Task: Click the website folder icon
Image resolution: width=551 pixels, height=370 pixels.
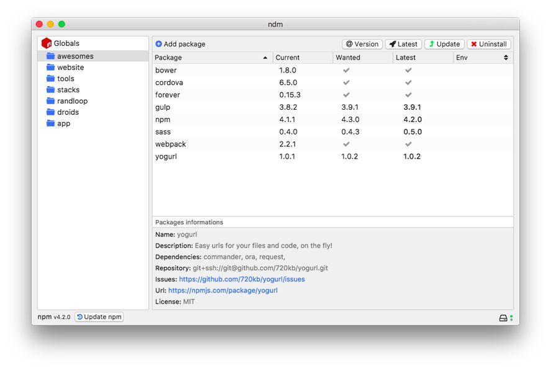Action: [x=51, y=68]
